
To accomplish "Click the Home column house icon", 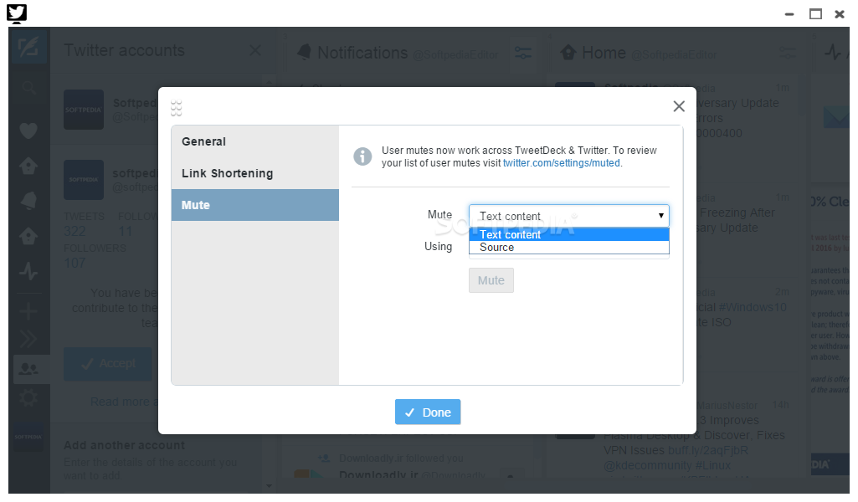I will click(568, 53).
